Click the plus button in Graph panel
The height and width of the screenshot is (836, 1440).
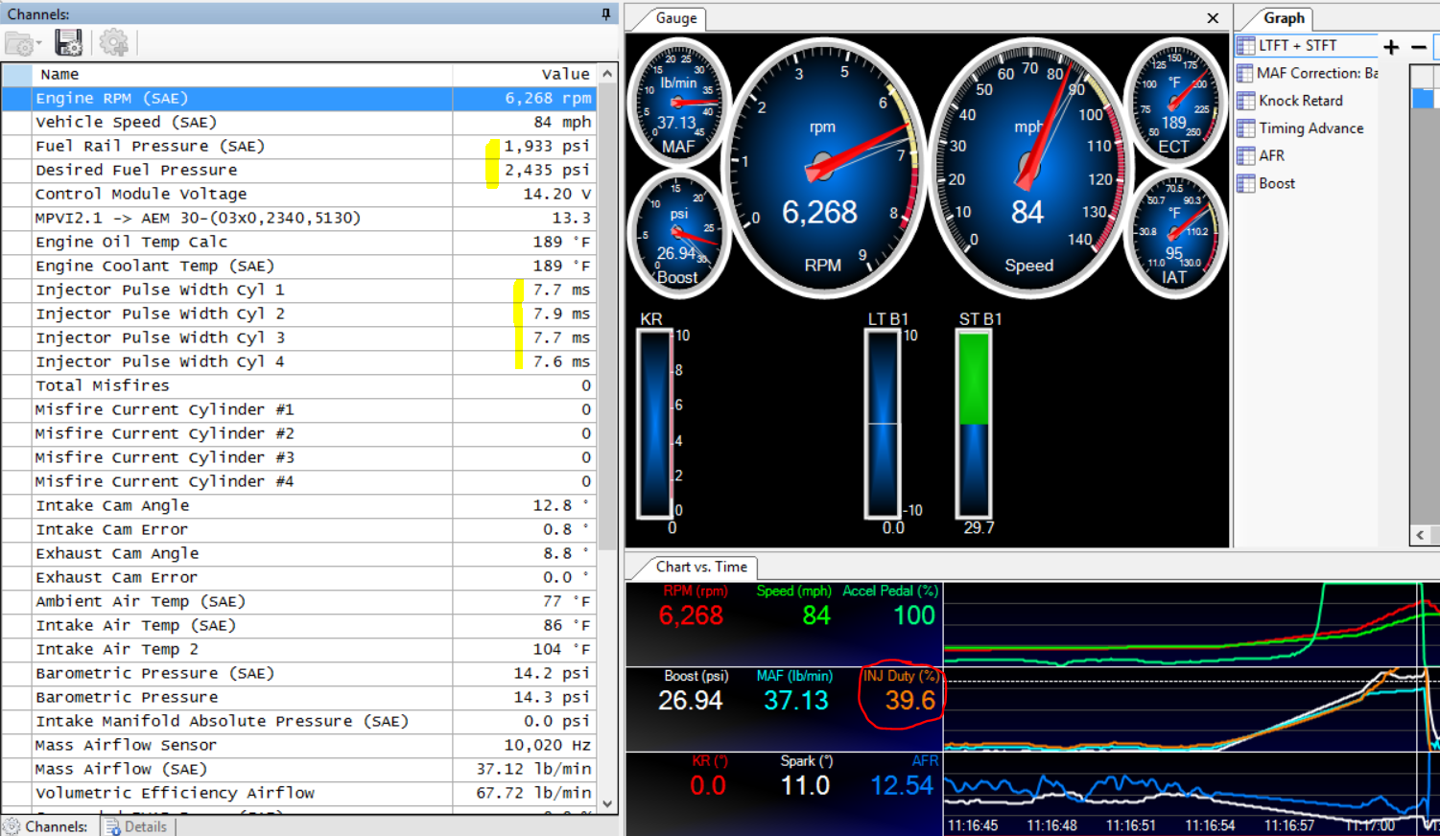coord(1391,47)
